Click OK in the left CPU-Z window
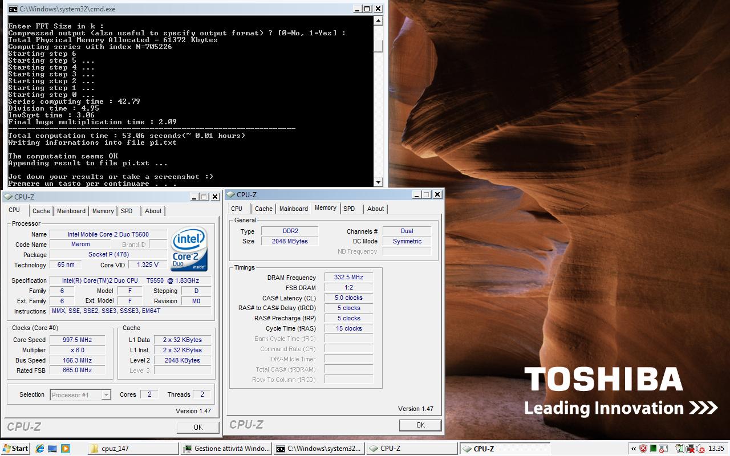730x456 pixels. tap(198, 427)
